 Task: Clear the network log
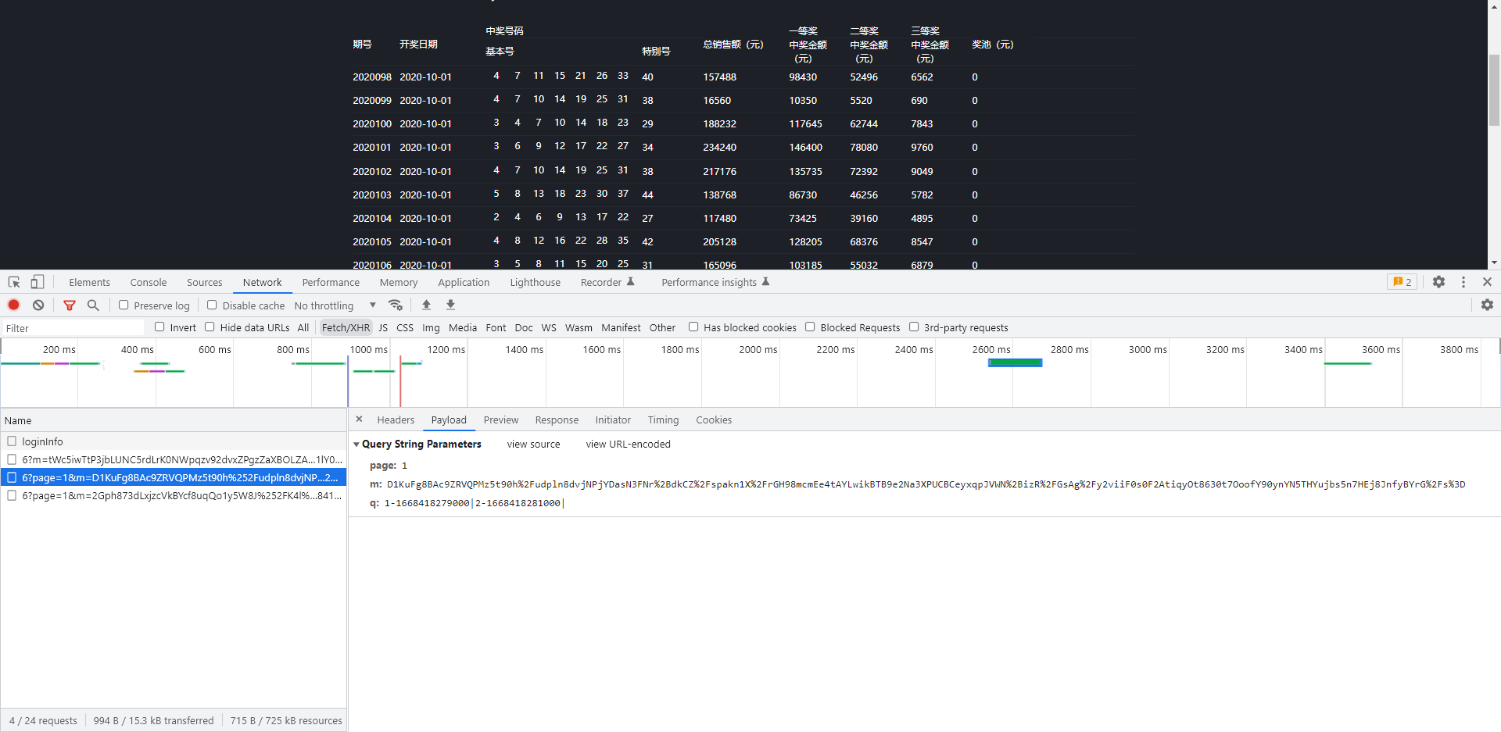point(38,305)
